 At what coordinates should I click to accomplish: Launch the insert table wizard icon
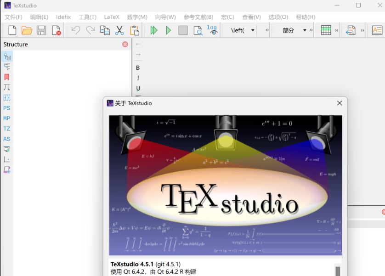coord(326,30)
